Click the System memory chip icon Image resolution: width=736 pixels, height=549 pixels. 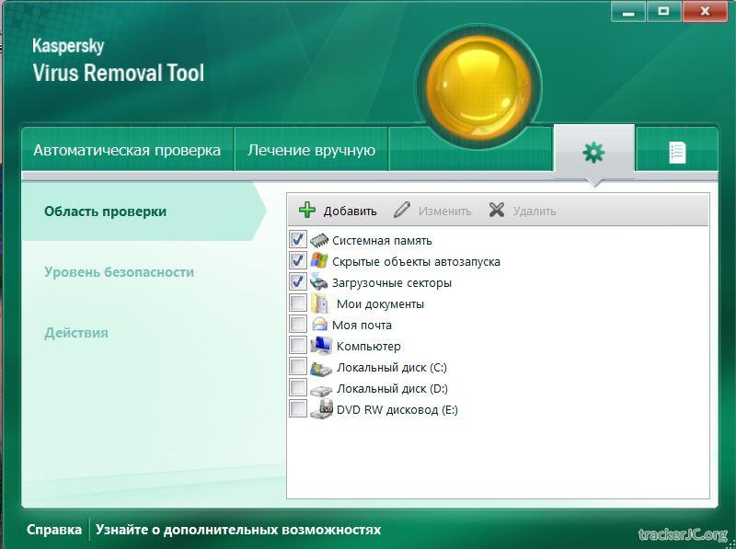pyautogui.click(x=319, y=240)
